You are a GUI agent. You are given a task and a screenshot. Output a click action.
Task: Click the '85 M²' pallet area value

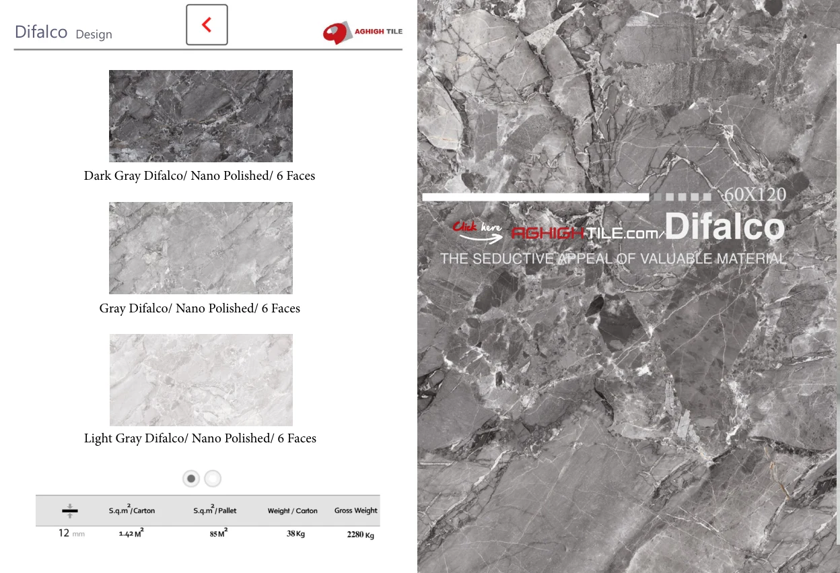218,533
